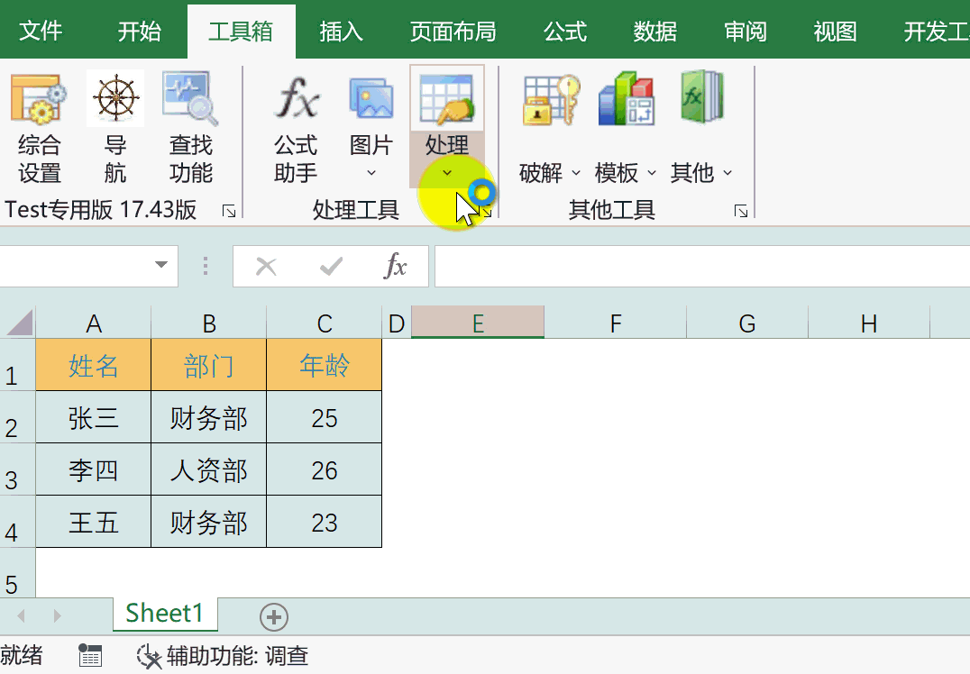Open the Name Box dropdown arrow
The image size is (970, 674).
161,266
